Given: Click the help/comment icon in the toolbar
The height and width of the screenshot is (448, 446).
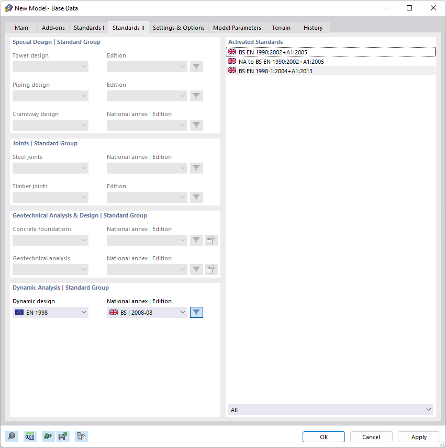Looking at the screenshot, I should [12, 436].
